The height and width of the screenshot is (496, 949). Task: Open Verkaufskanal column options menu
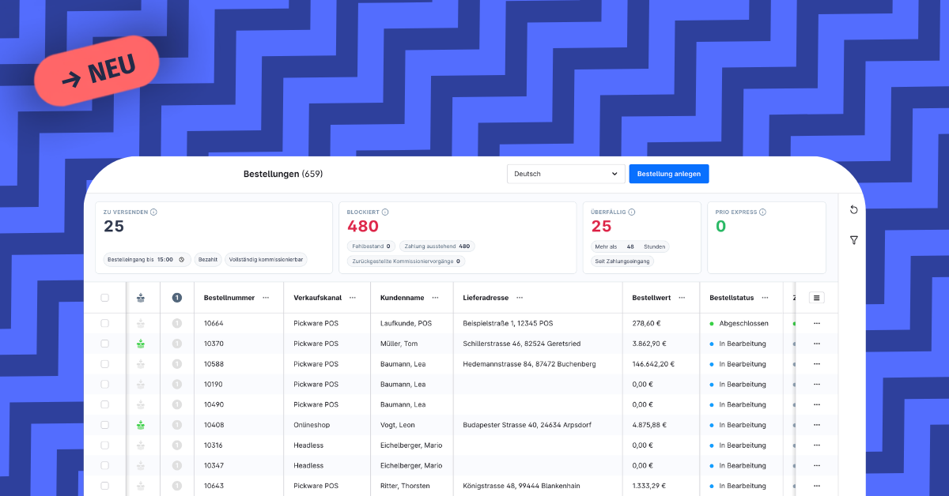pos(354,298)
